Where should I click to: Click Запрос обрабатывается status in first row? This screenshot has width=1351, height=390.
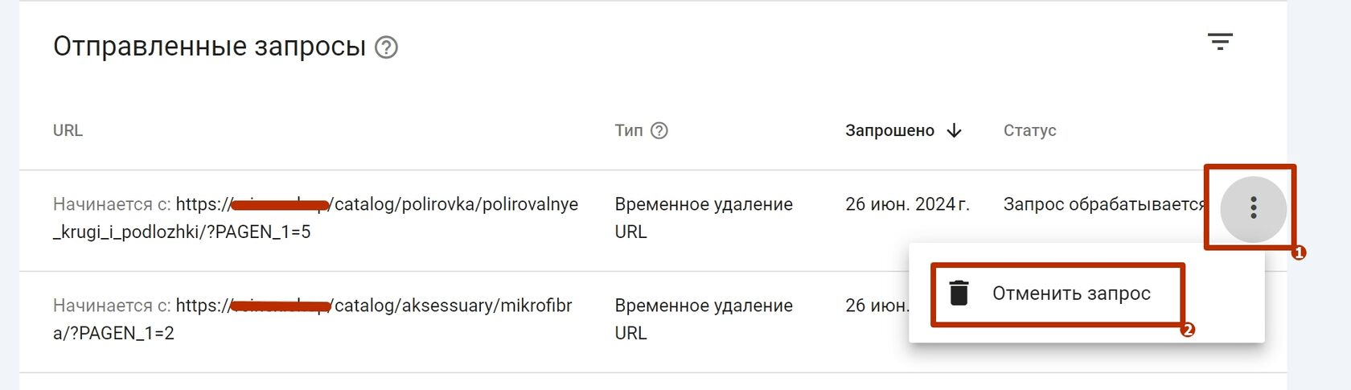point(1103,204)
